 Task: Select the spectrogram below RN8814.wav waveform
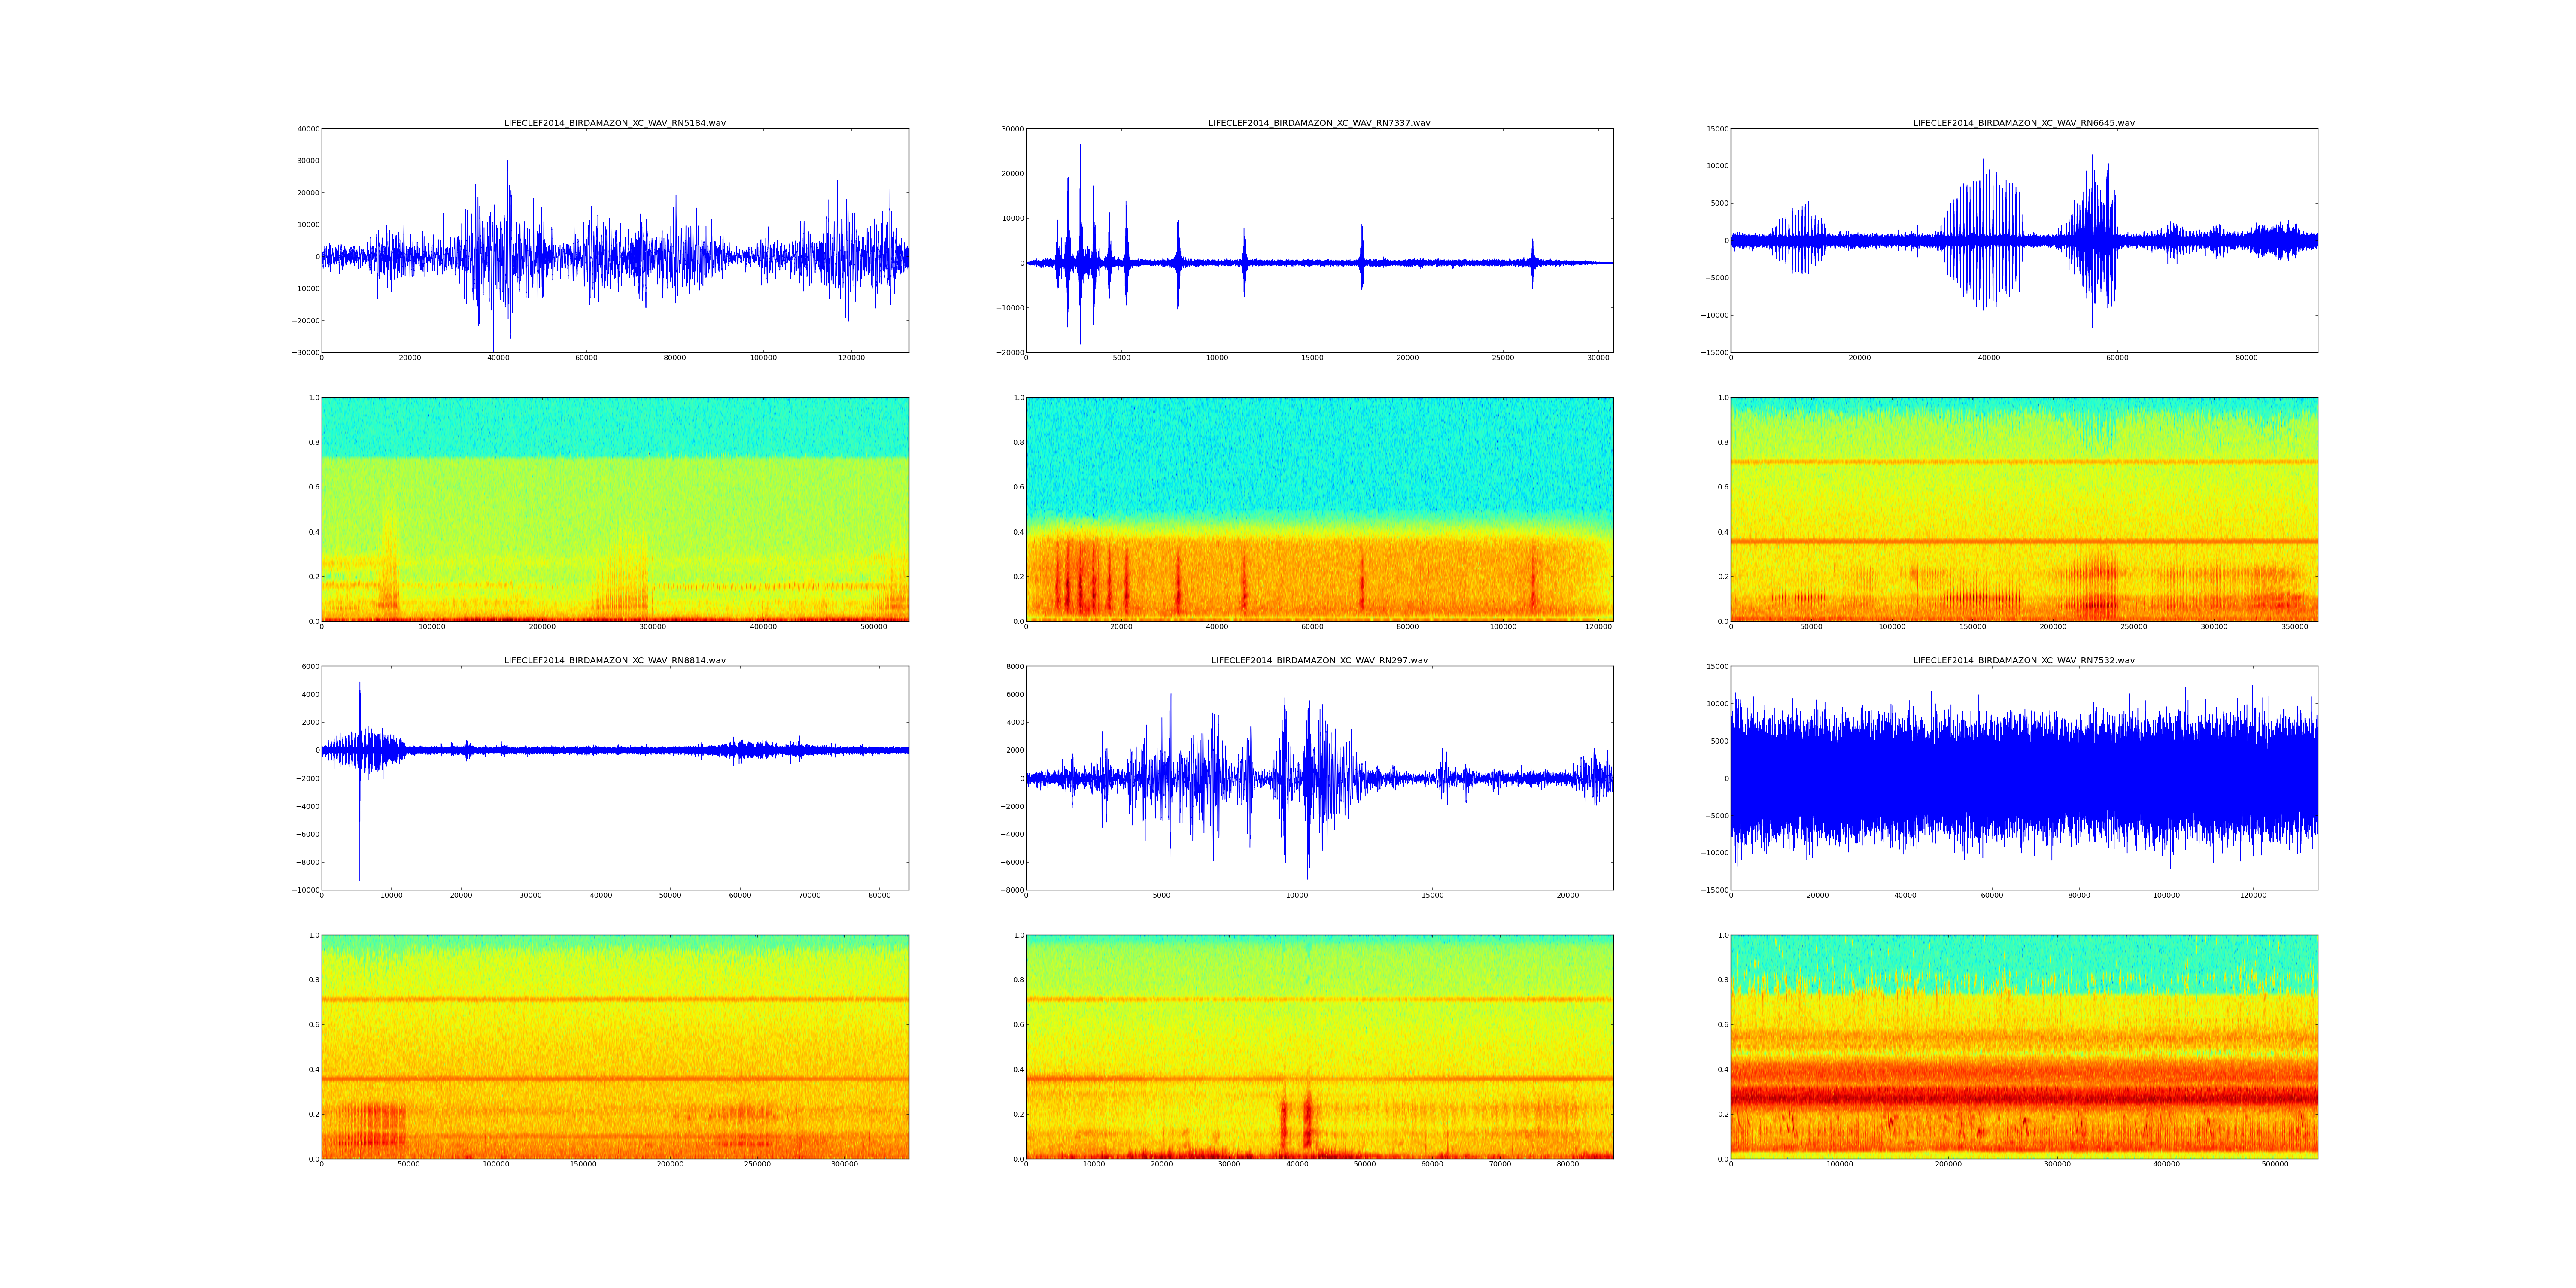614,1047
